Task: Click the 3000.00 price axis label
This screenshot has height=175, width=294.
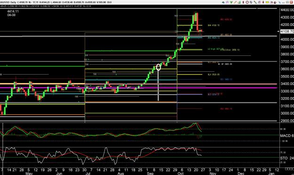Action: (x=287, y=113)
